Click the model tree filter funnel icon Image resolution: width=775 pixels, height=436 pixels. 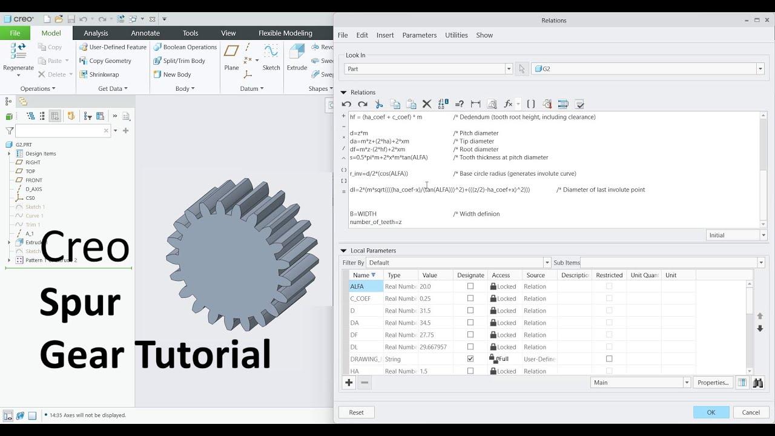pyautogui.click(x=9, y=131)
